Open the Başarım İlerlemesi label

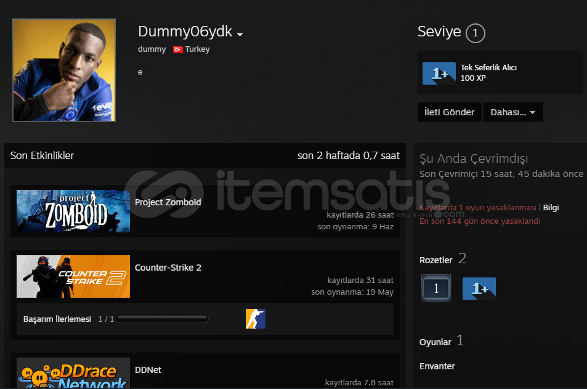point(57,319)
